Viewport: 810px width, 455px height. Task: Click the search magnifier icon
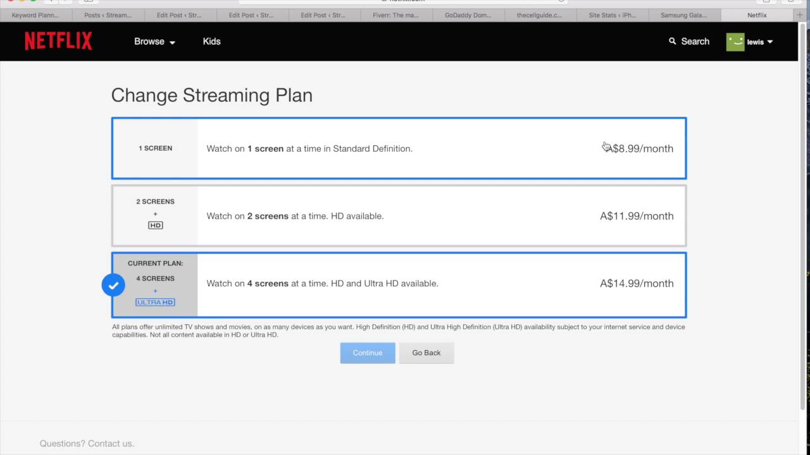672,41
